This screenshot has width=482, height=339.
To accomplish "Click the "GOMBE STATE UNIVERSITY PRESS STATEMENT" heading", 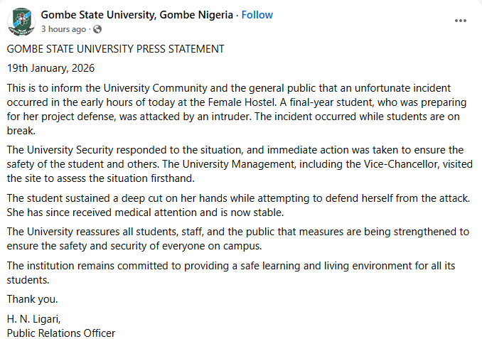I will [116, 49].
